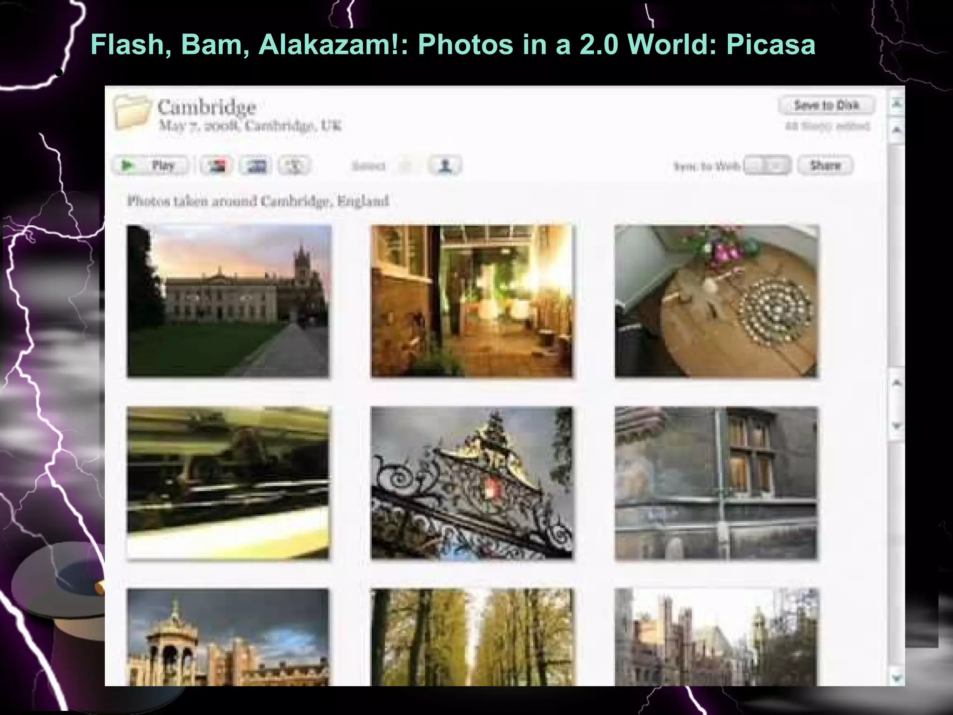Click the mid-scrollbar down arrow
Image resolution: width=953 pixels, height=715 pixels.
[897, 425]
